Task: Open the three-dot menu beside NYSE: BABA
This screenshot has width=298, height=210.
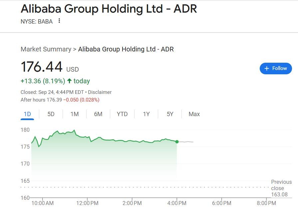Action: (x=59, y=21)
